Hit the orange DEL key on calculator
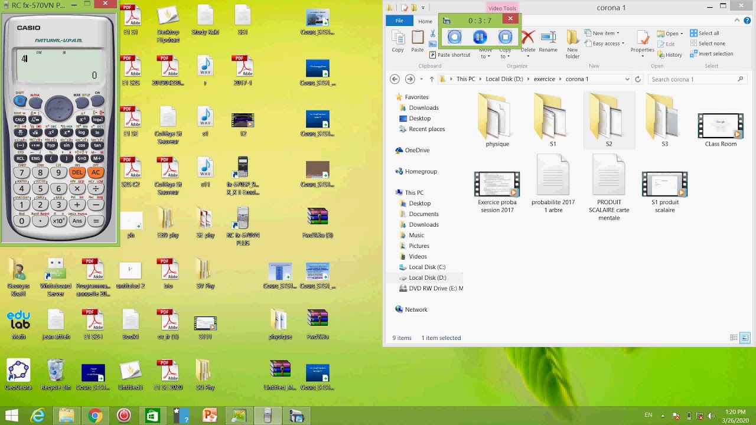This screenshot has height=425, width=756. (x=77, y=172)
